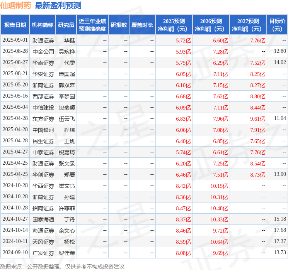Viewport: 288px width, 270px height.
Task: Select the institution 华创证券
Action: pyautogui.click(x=43, y=174)
